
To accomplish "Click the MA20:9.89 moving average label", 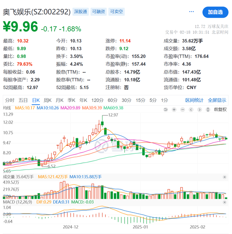I will [70, 108].
